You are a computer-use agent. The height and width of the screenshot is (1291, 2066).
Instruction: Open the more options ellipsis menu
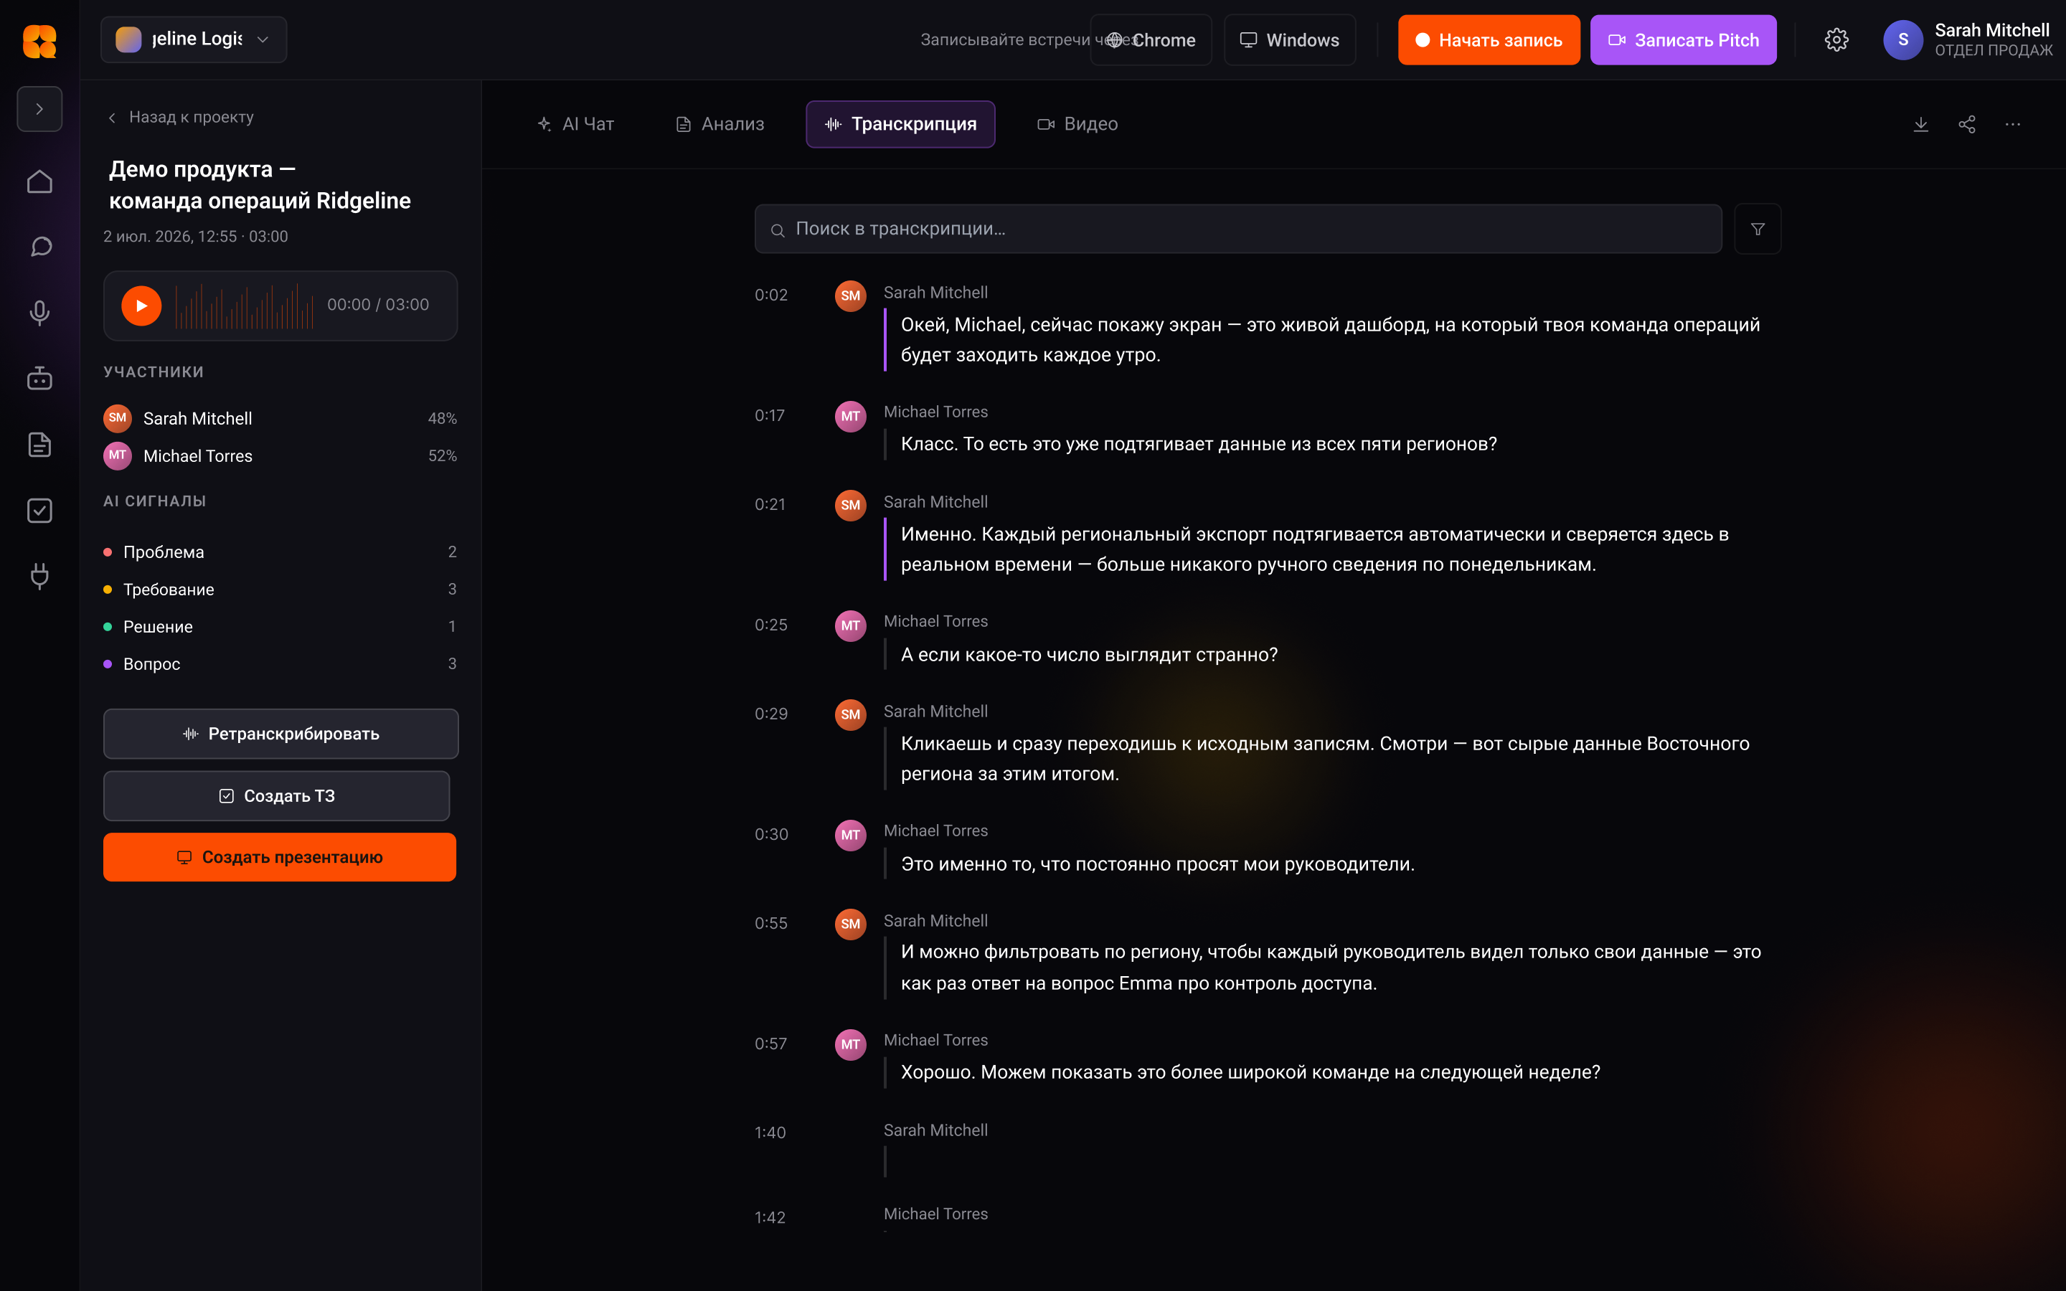(2013, 125)
